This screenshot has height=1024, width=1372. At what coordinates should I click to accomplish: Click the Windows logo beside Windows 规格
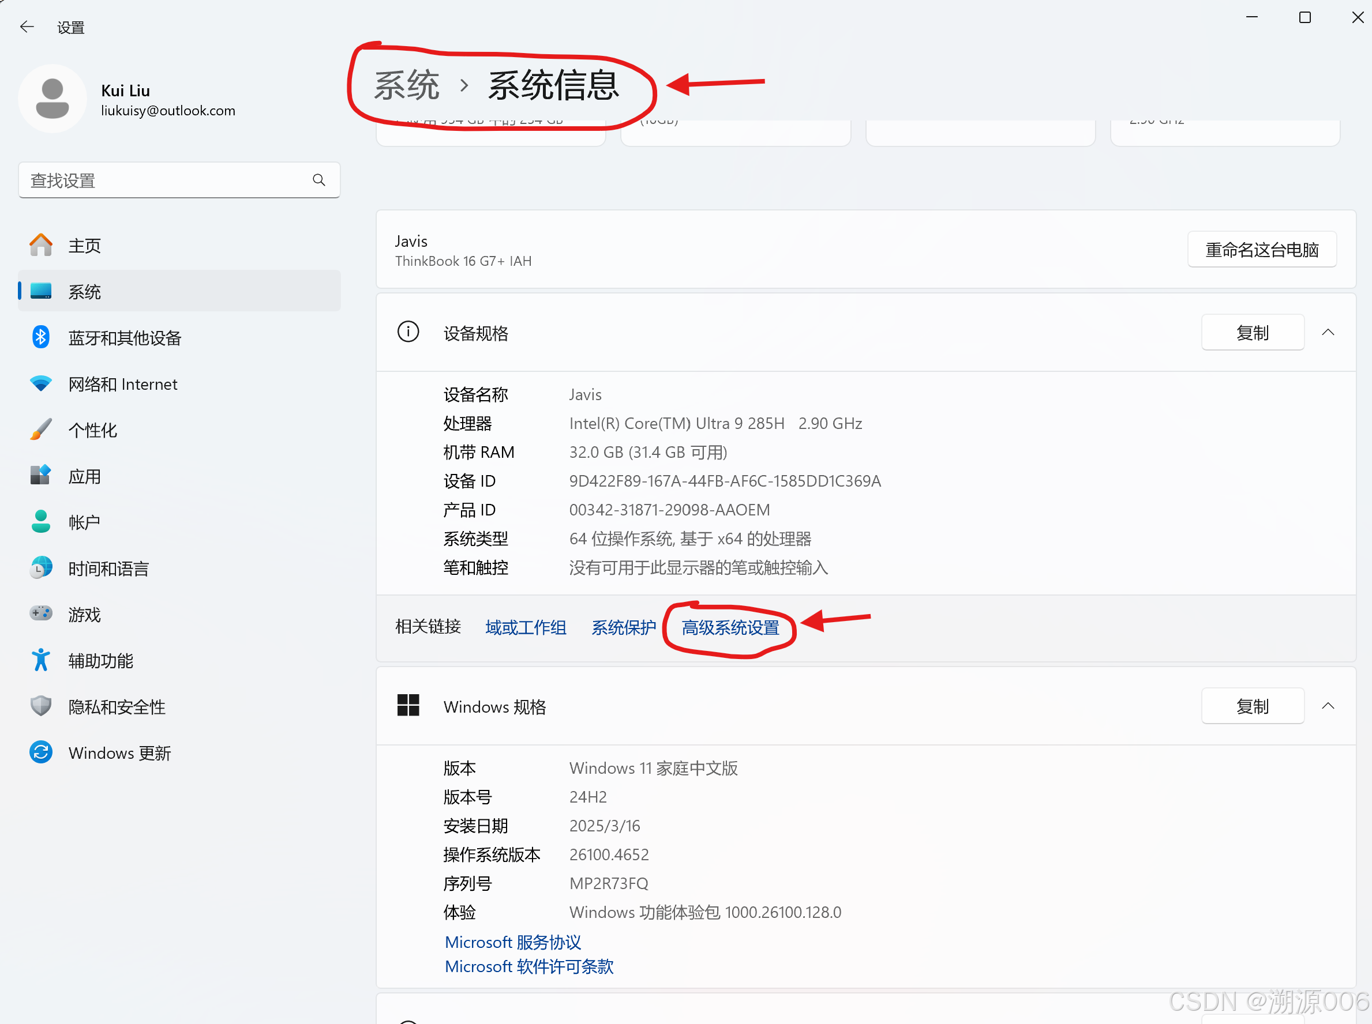[x=408, y=706]
